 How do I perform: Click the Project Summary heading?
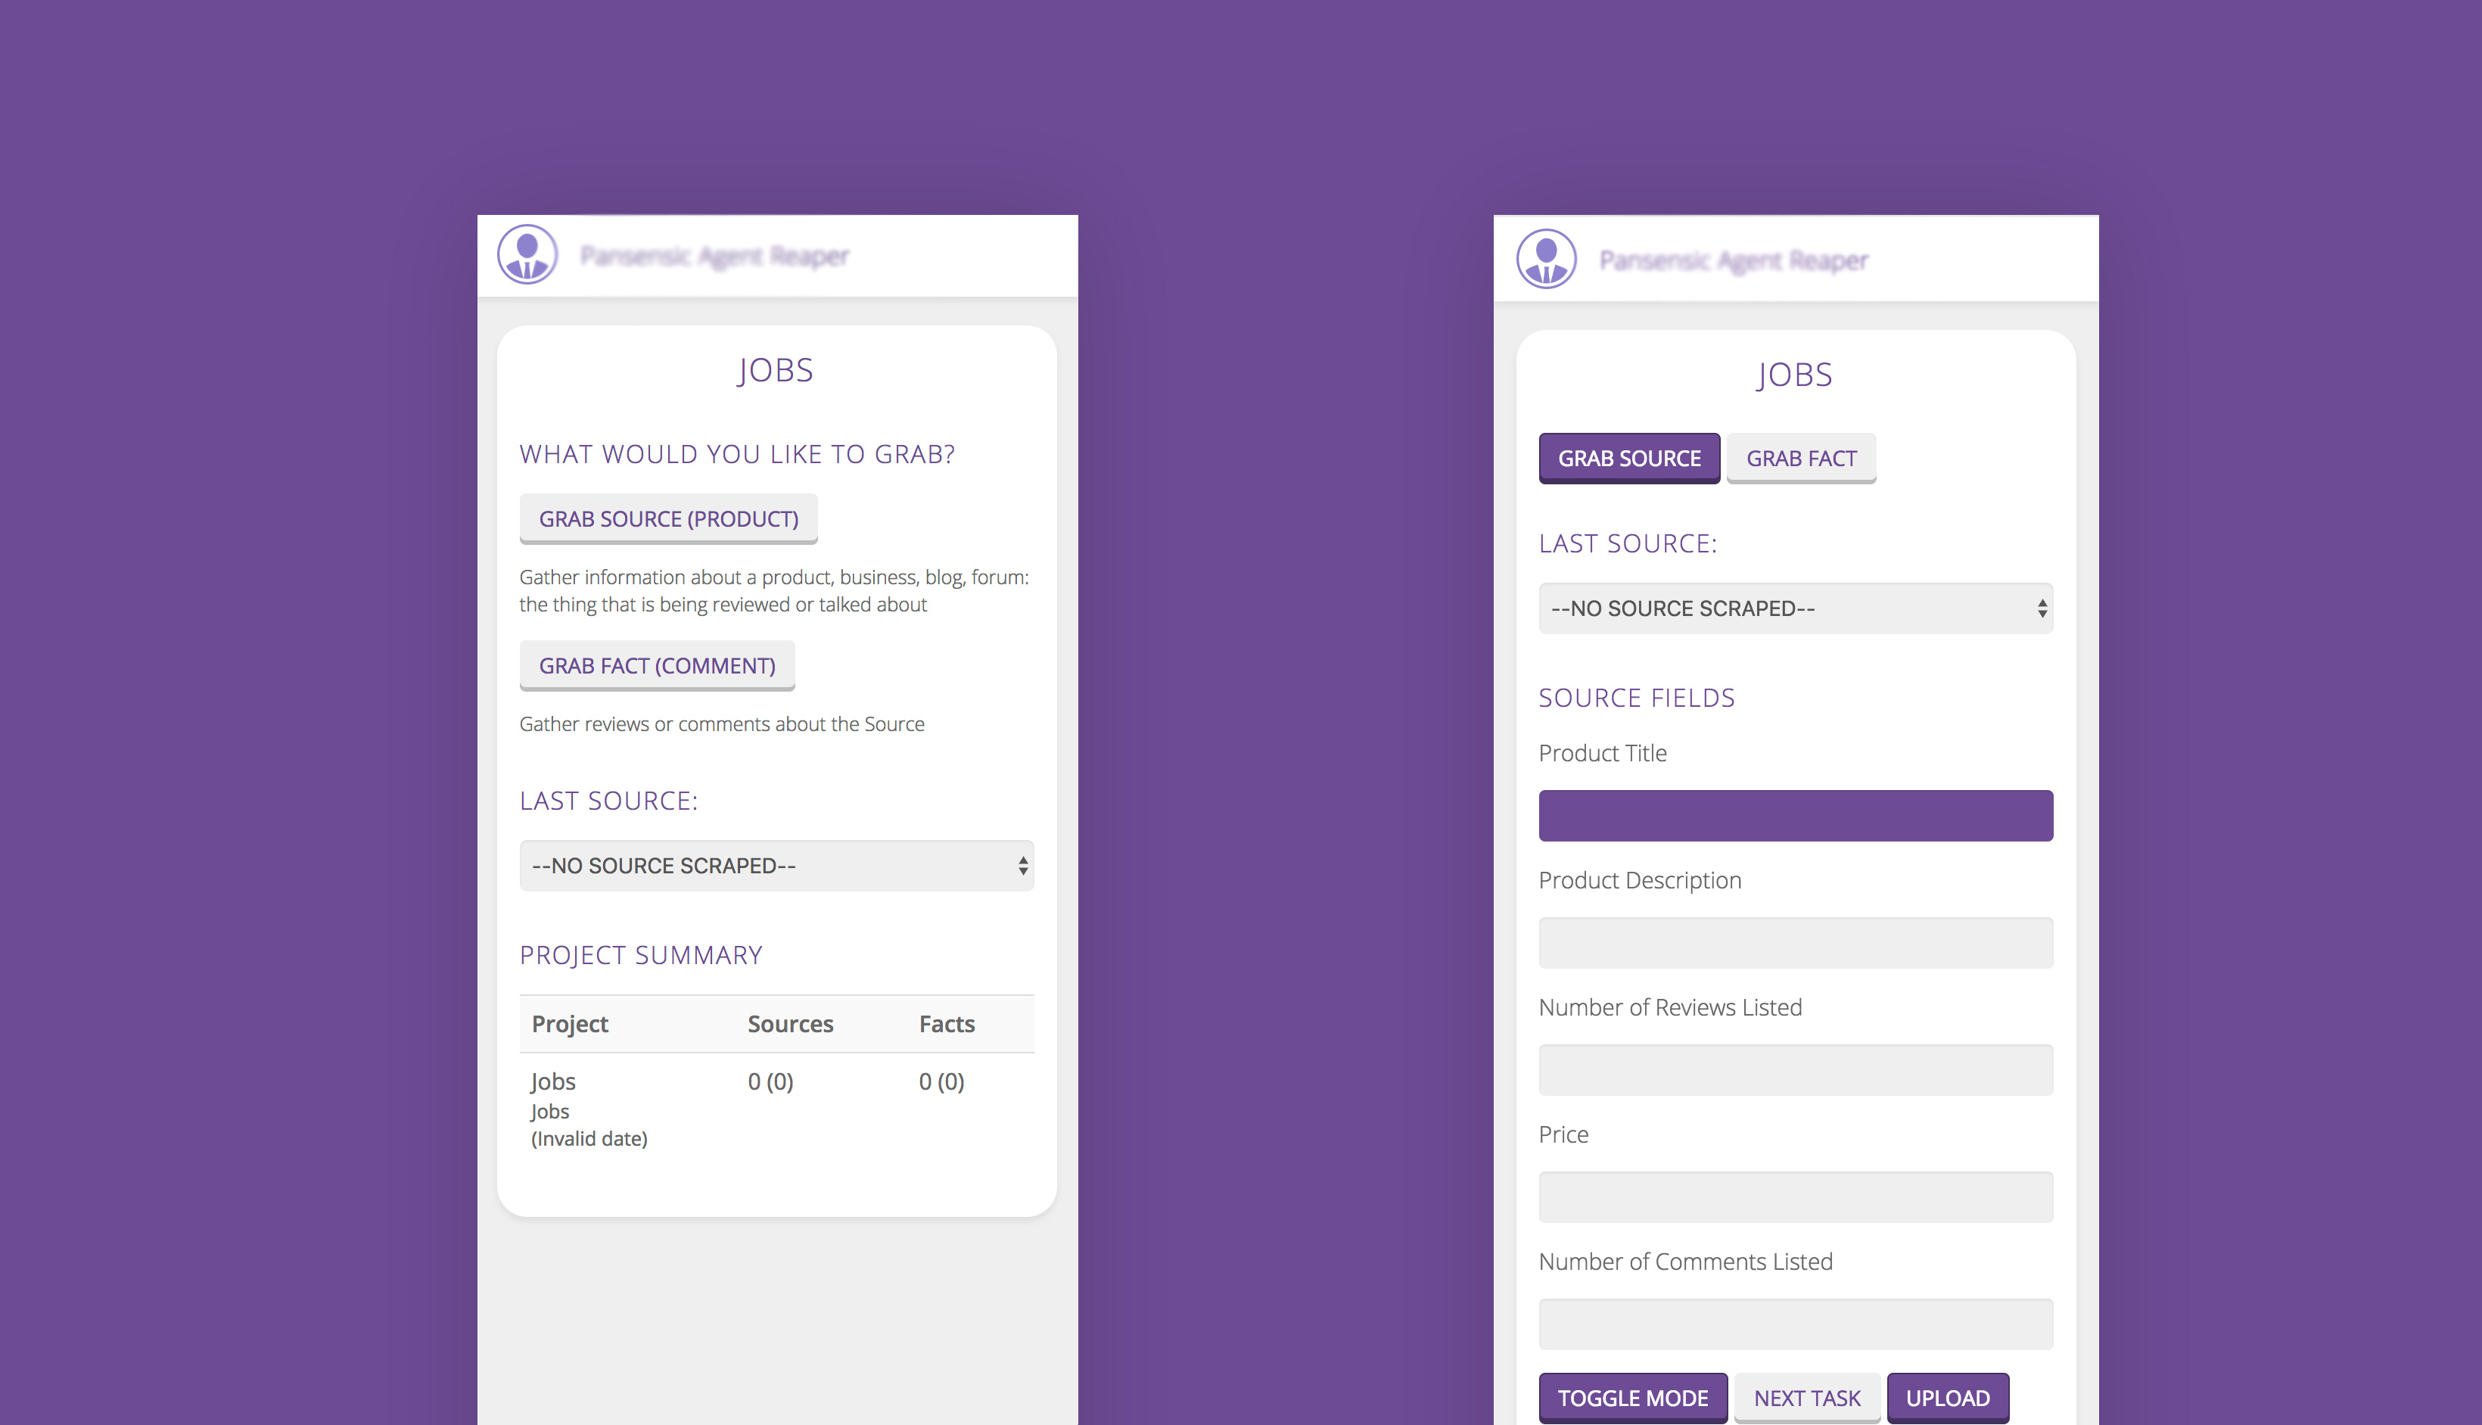pyautogui.click(x=641, y=955)
